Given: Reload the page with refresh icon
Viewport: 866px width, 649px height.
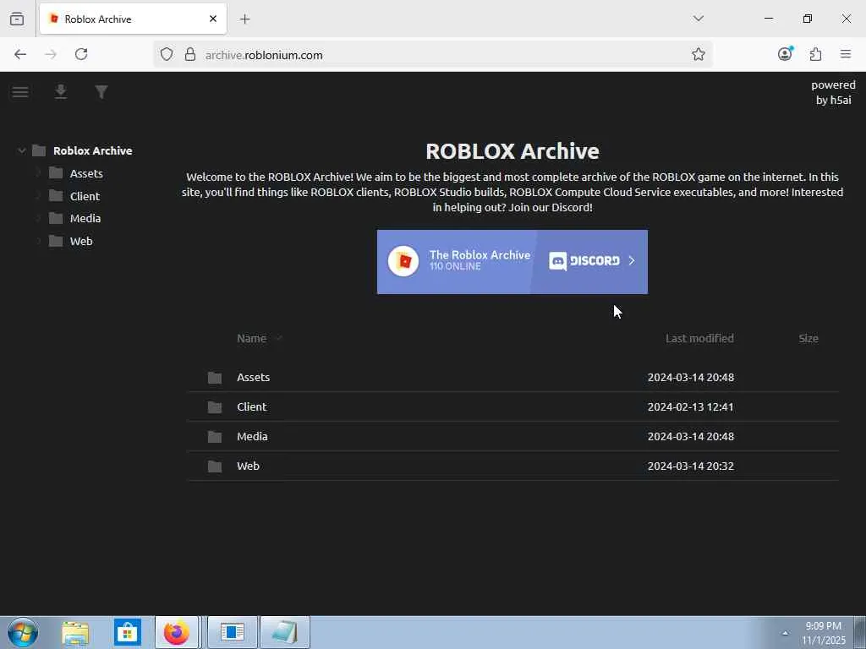Looking at the screenshot, I should [x=81, y=54].
